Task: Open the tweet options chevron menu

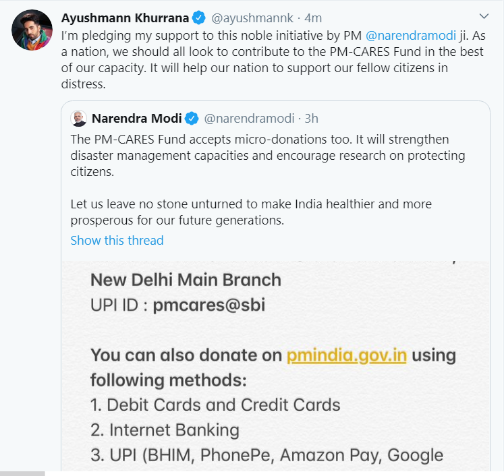Action: tap(484, 16)
